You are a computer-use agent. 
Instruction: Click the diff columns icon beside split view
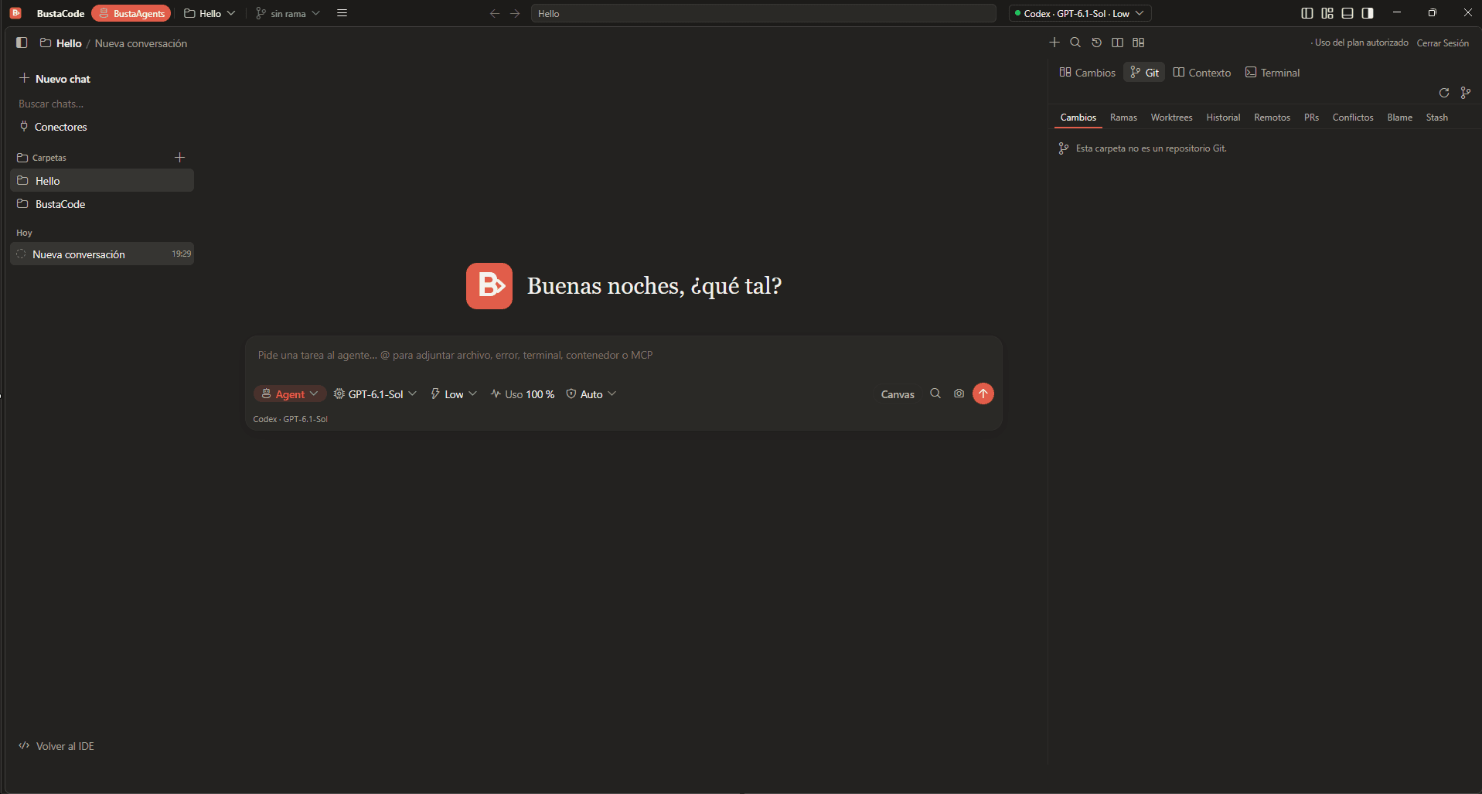pos(1139,42)
